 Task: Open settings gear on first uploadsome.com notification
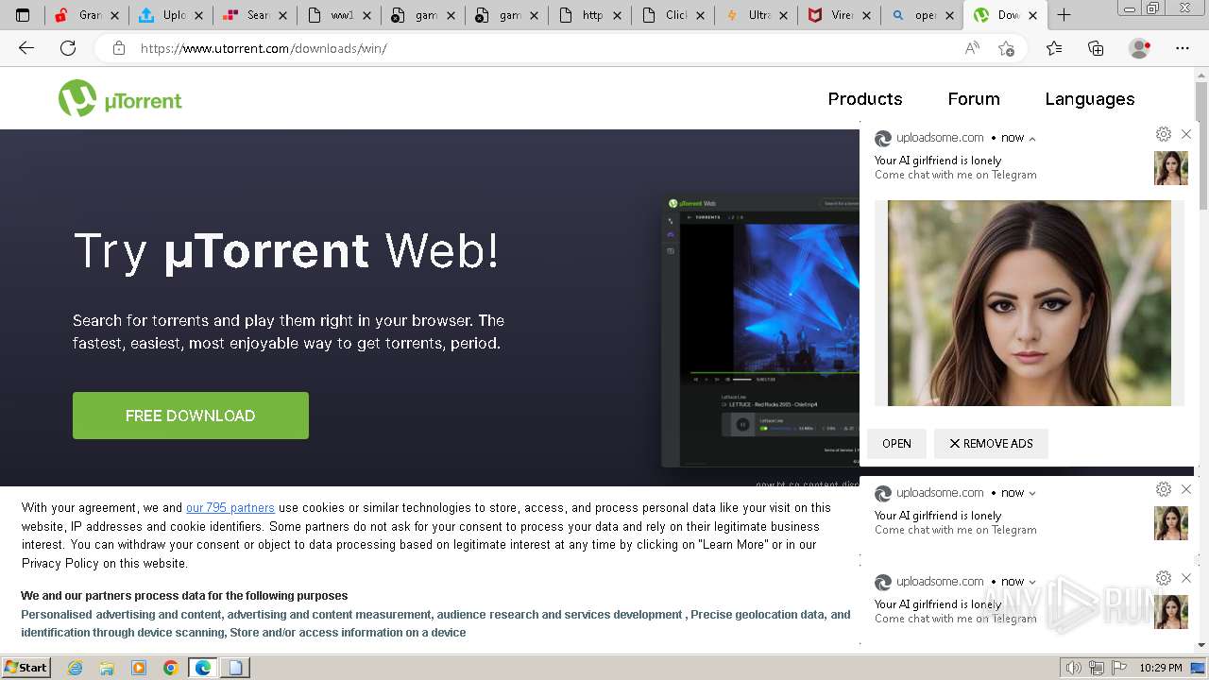[1164, 134]
